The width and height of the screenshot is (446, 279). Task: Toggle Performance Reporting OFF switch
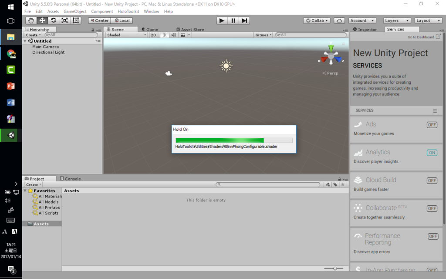433,236
